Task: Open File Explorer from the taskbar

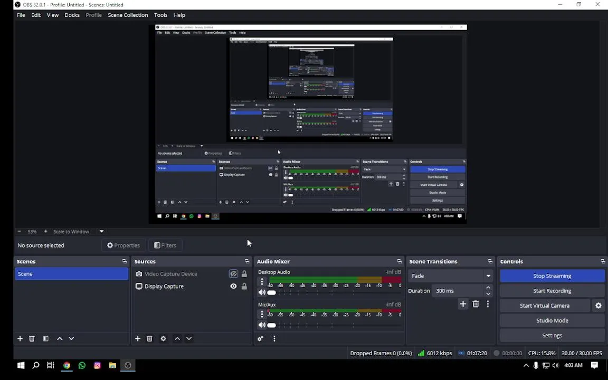Action: coord(112,365)
